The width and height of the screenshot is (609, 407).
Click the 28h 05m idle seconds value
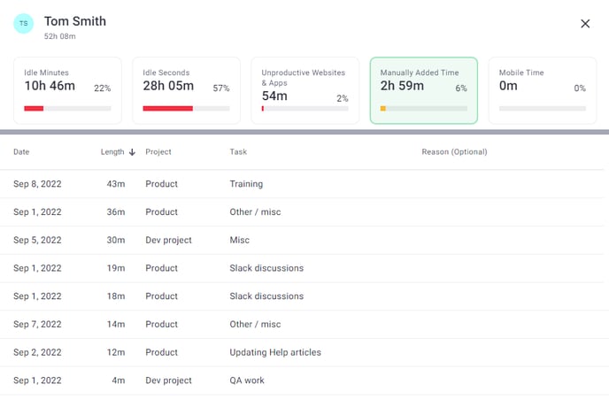168,86
